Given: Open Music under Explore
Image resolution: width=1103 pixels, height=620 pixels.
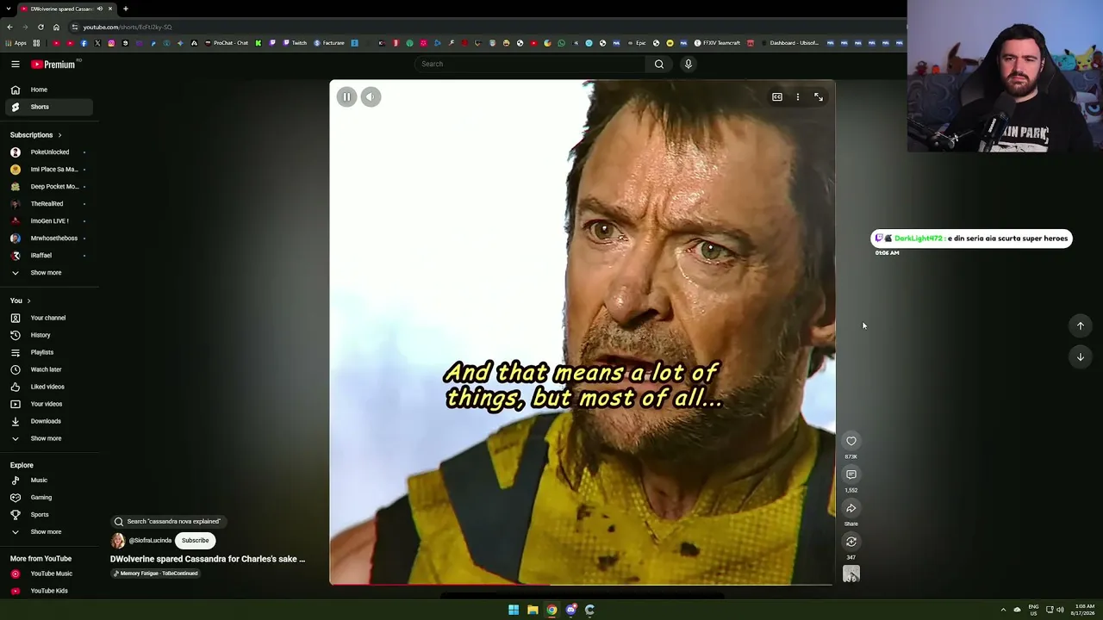Looking at the screenshot, I should [x=48, y=480].
